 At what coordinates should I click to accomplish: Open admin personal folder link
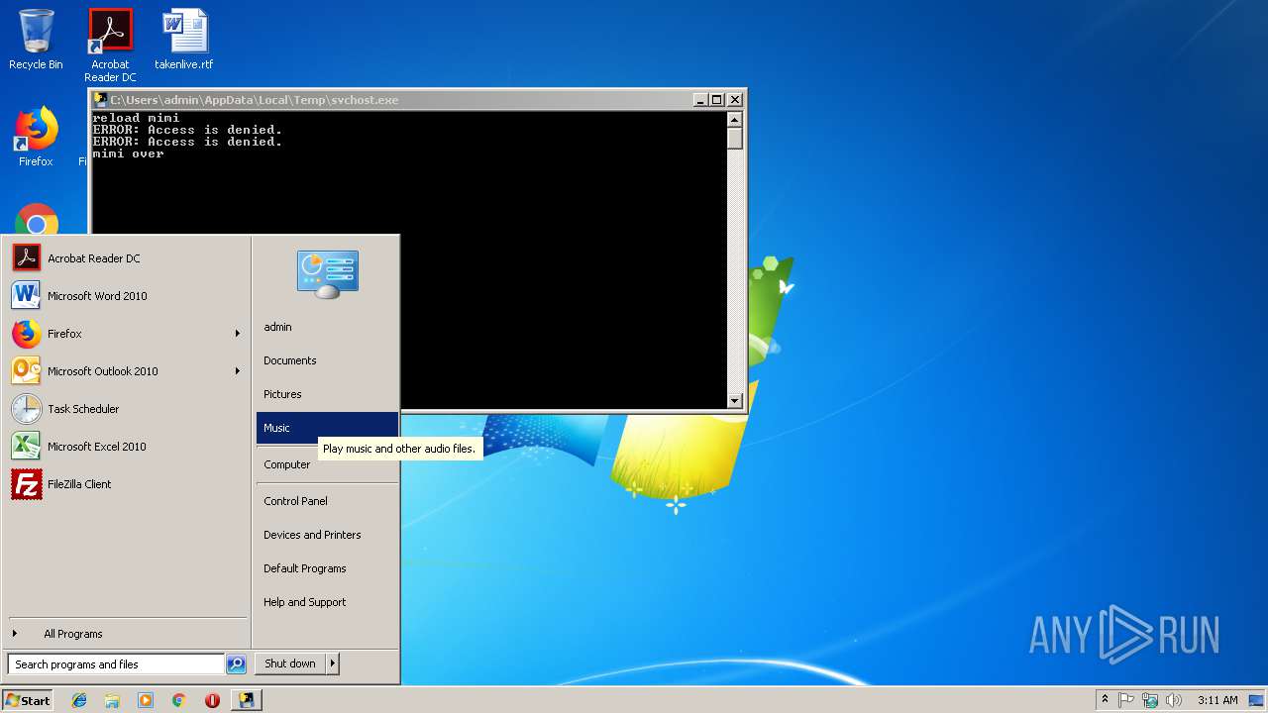point(327,327)
